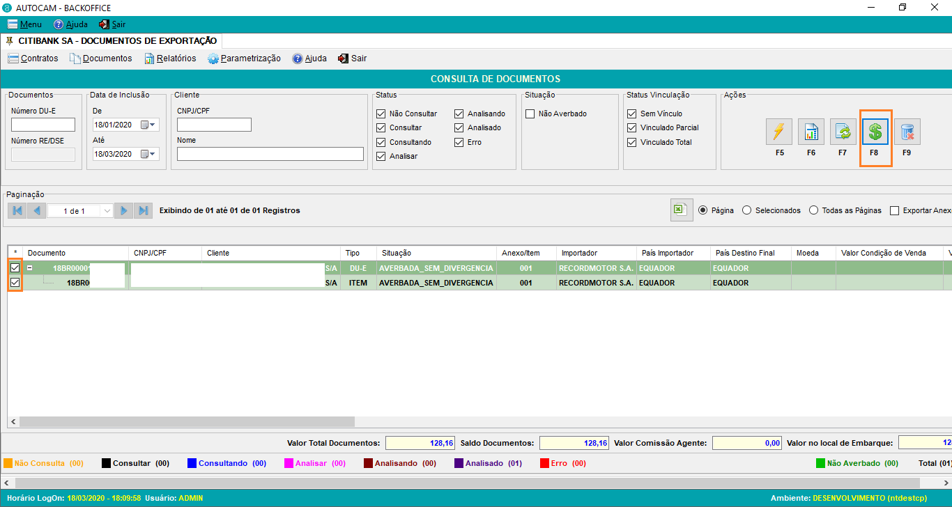Click the F7 refresh action icon
The image size is (952, 507).
pyautogui.click(x=843, y=132)
